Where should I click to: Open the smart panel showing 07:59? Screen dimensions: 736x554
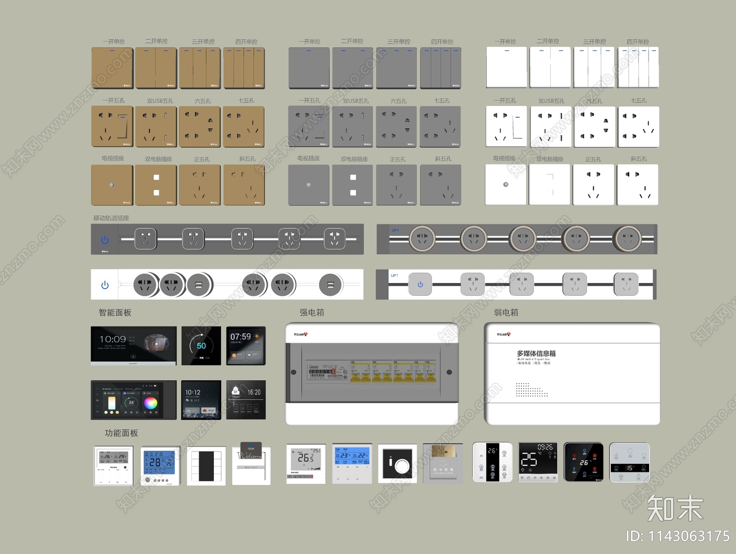pyautogui.click(x=246, y=346)
